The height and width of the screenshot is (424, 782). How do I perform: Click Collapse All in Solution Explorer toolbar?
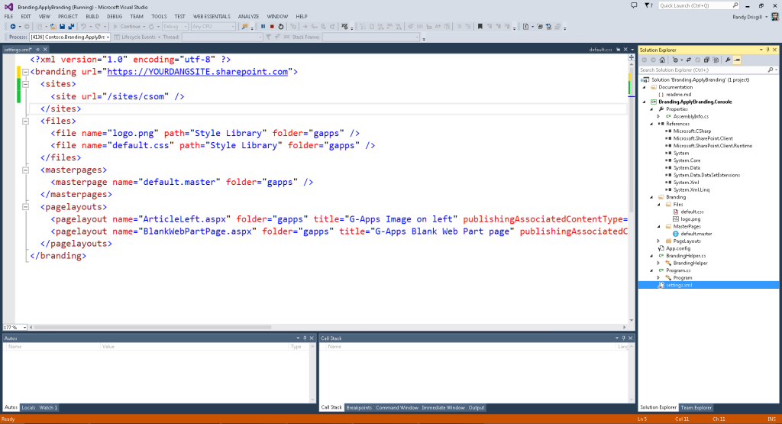706,60
